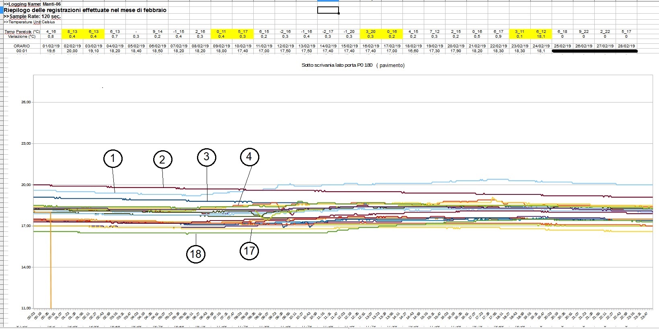The image size is (659, 329).
Task: Click the circled callout number 1
Action: pyautogui.click(x=113, y=159)
